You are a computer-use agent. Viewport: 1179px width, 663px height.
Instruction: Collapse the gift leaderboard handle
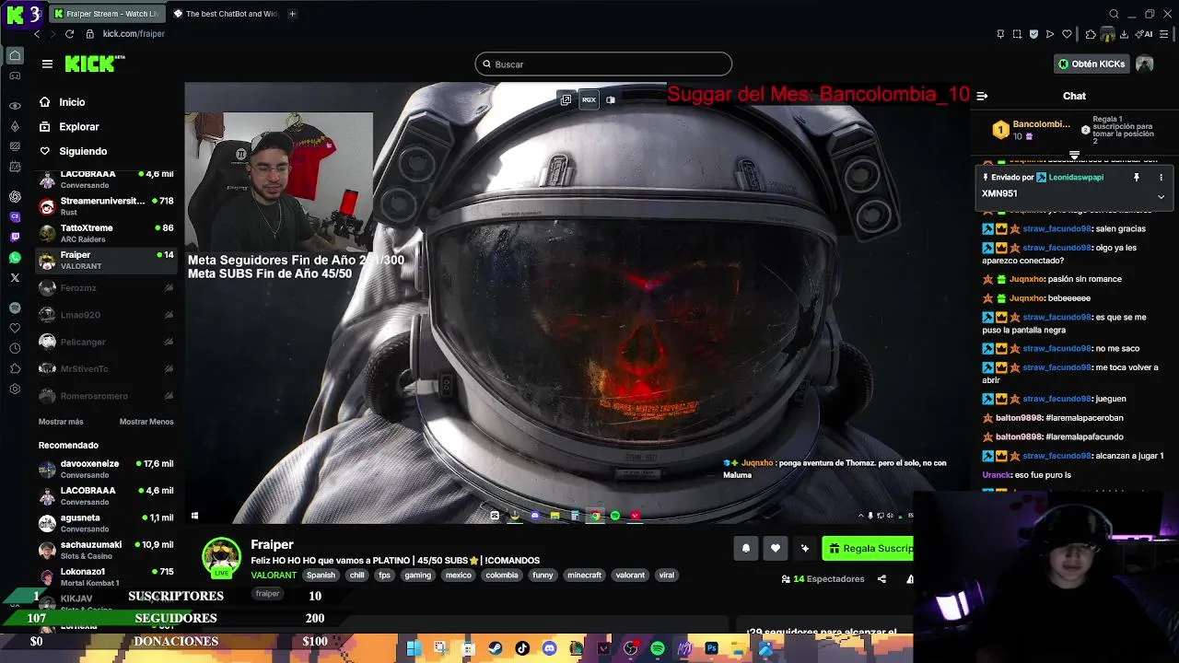(1074, 155)
